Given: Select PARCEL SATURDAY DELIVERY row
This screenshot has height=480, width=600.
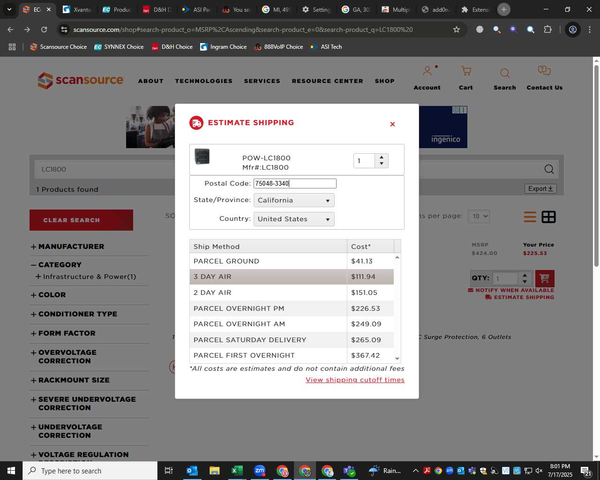Looking at the screenshot, I should (292, 340).
